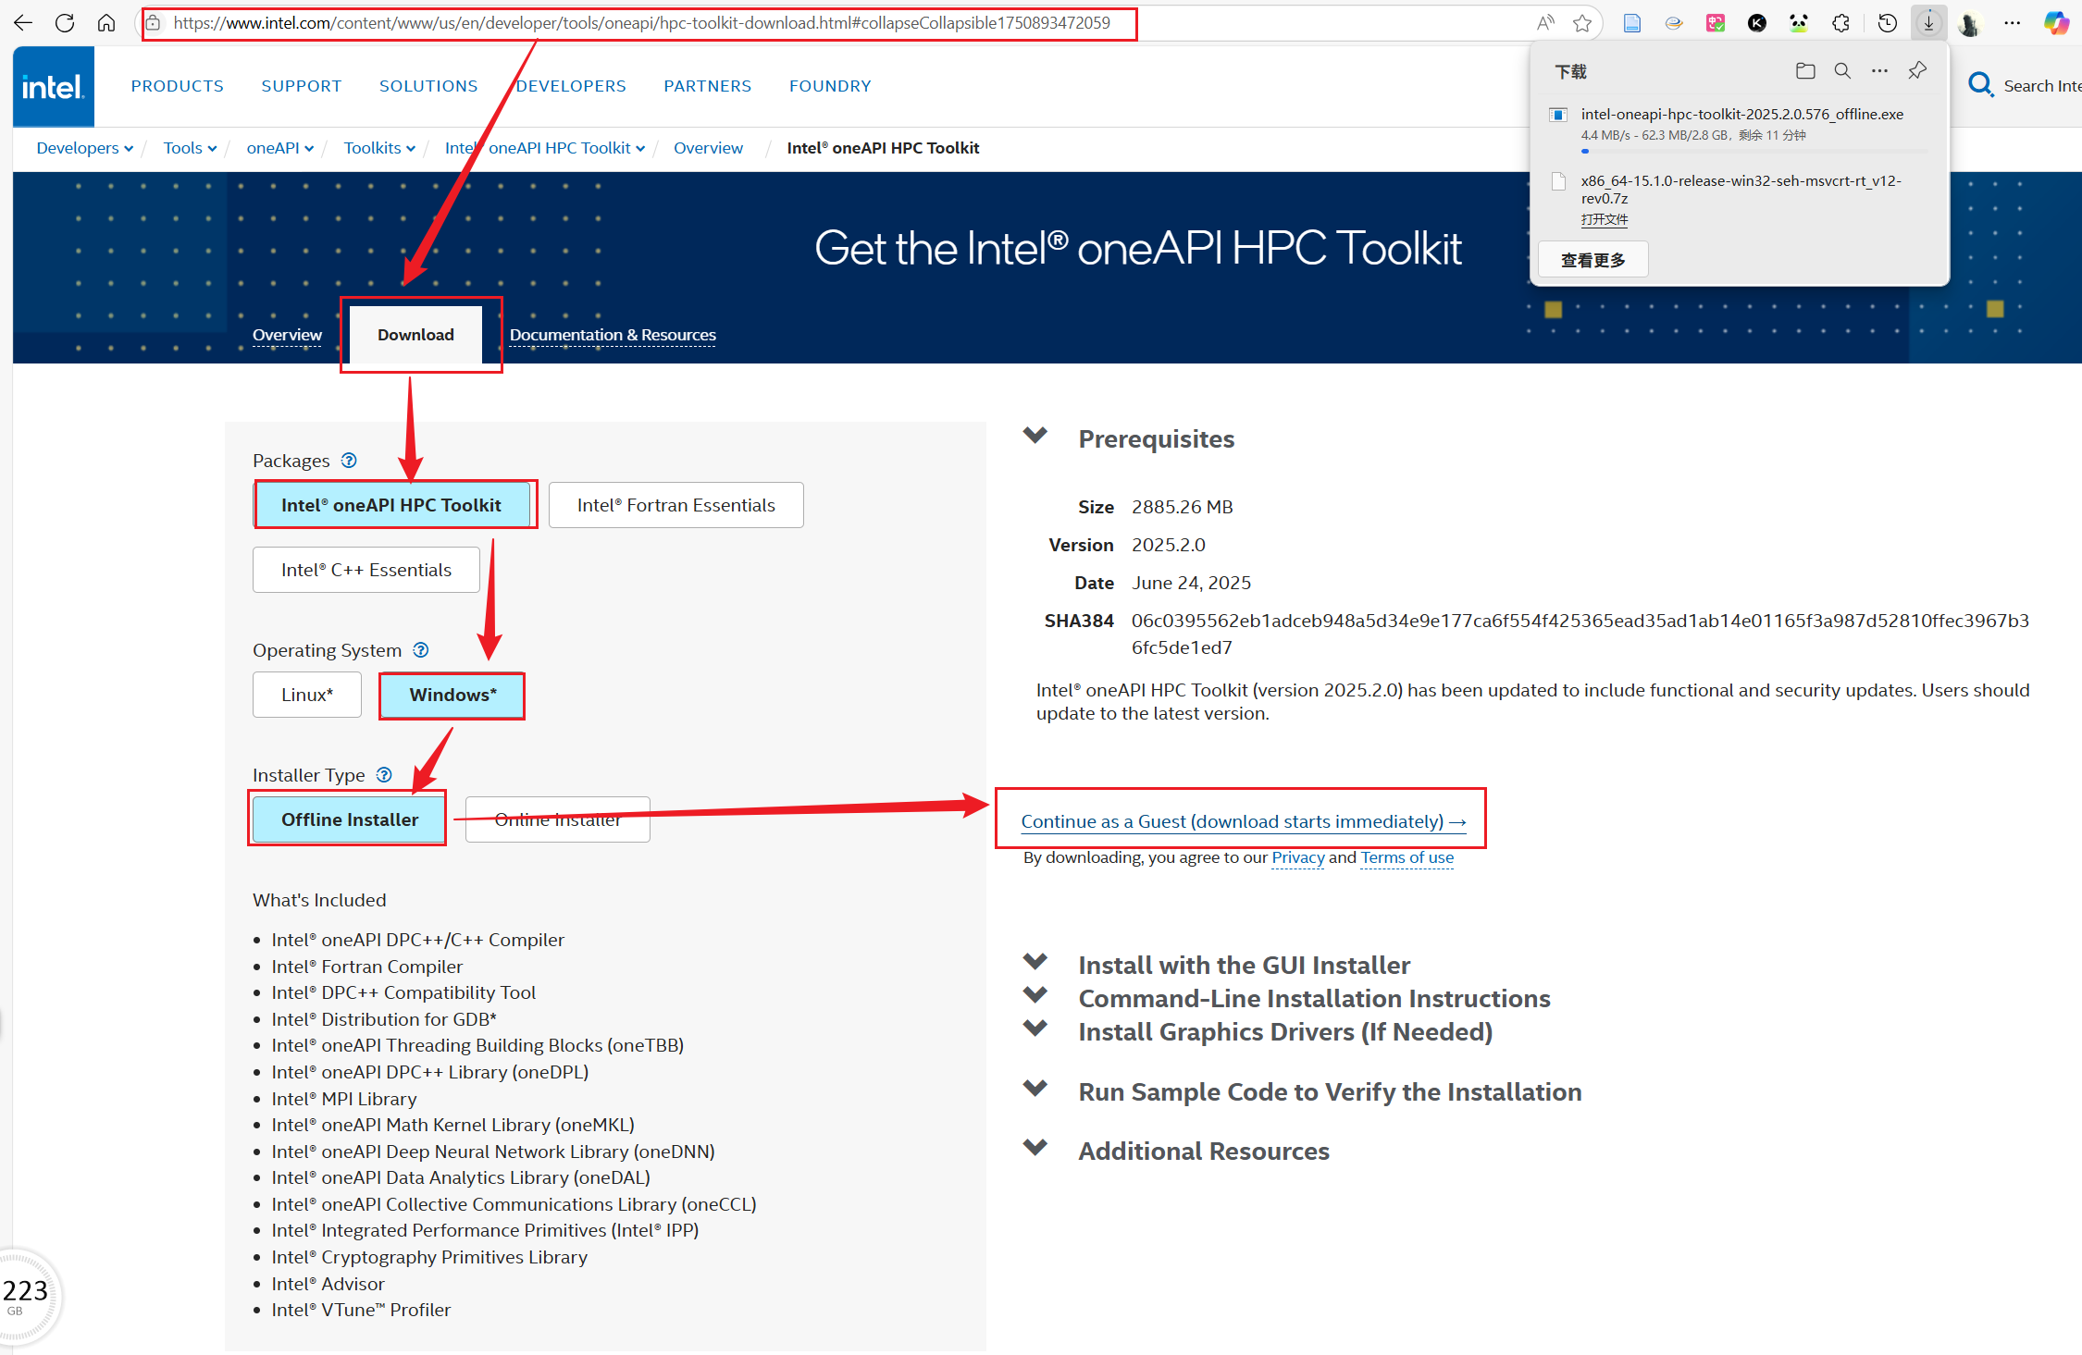Image resolution: width=2082 pixels, height=1355 pixels.
Task: Open the extensions puzzle-piece icon
Action: coord(1840,22)
